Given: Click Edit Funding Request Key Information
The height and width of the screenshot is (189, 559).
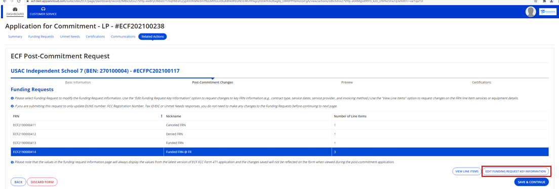Looking at the screenshot, I should tap(515, 172).
